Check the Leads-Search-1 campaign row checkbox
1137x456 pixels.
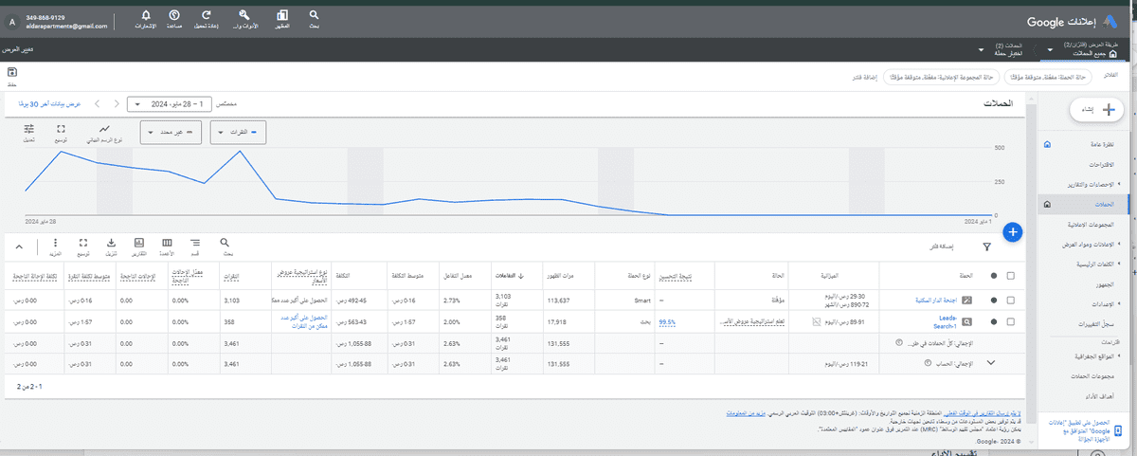(x=1011, y=322)
